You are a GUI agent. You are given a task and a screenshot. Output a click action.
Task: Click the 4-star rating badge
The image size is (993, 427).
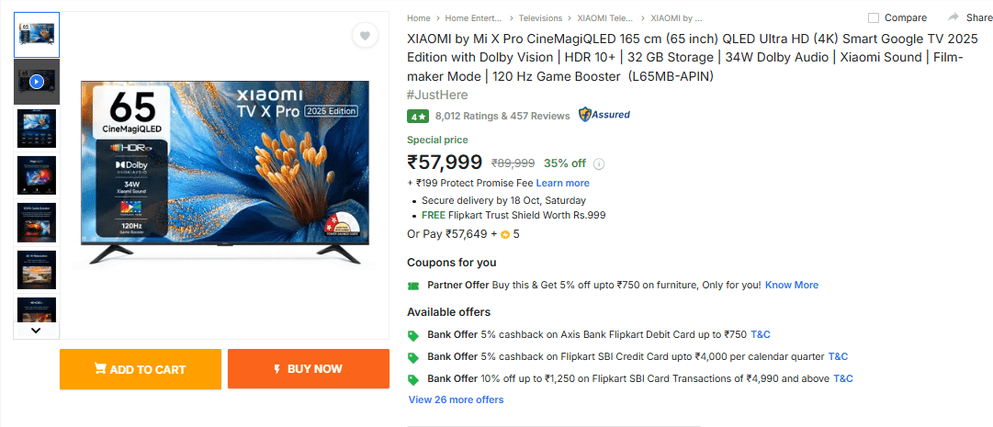pos(417,116)
